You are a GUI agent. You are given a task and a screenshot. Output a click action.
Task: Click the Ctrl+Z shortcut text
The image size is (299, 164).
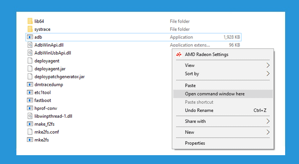[260, 111]
